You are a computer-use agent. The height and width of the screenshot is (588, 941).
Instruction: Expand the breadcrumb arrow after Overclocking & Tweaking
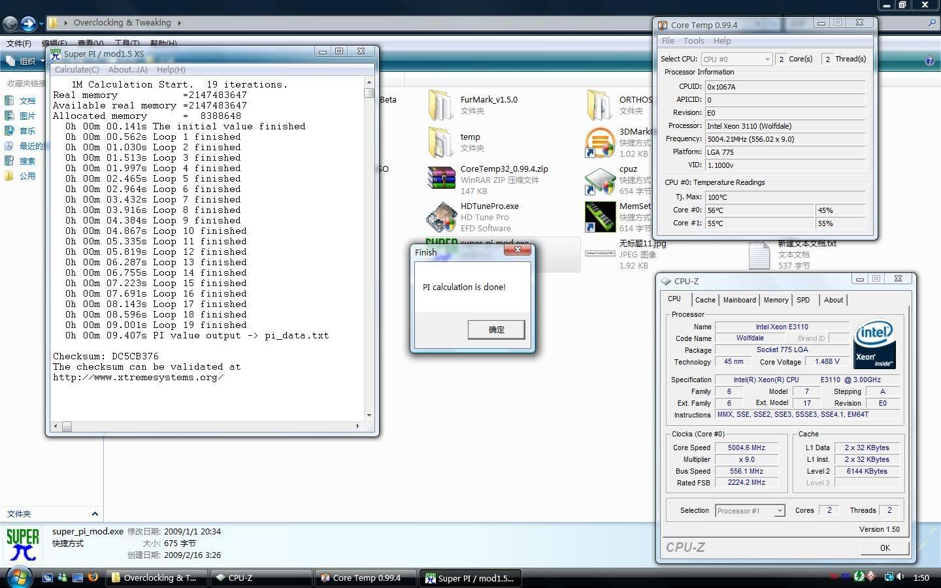180,23
